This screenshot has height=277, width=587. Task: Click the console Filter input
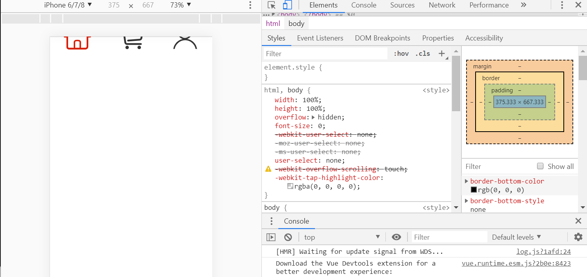[450, 237]
